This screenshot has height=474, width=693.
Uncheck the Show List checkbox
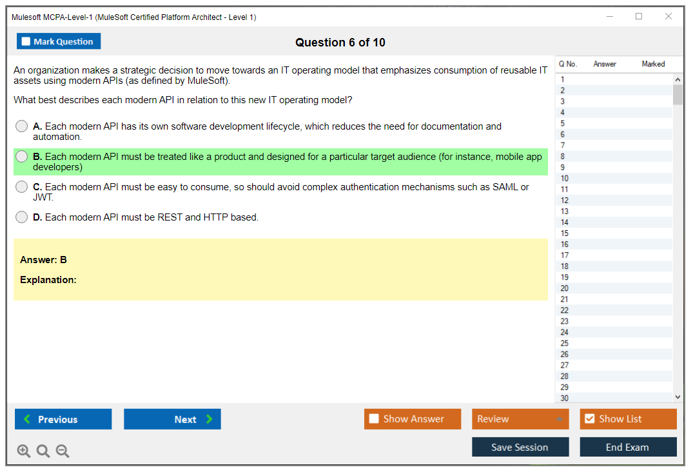tap(589, 419)
